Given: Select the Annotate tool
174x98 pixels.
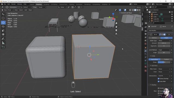Looking at the screenshot, I should pyautogui.click(x=3, y=39).
